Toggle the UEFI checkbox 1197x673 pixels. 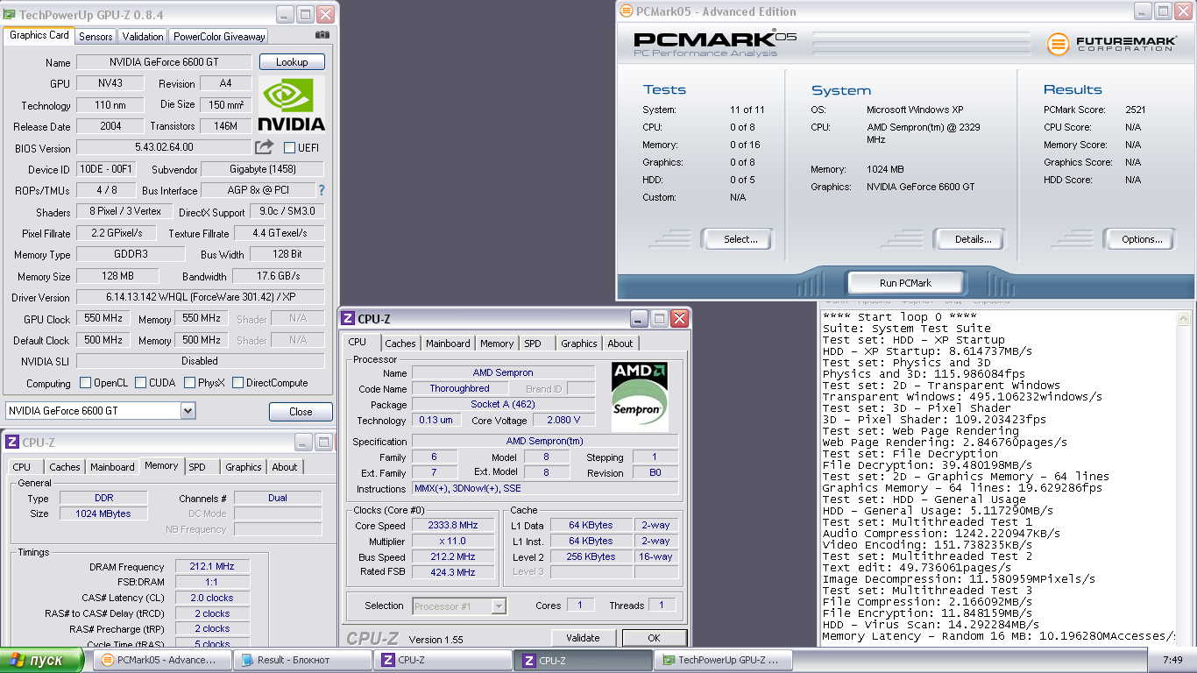289,147
